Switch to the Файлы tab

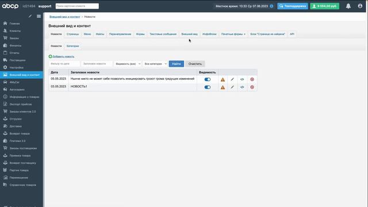click(x=100, y=34)
